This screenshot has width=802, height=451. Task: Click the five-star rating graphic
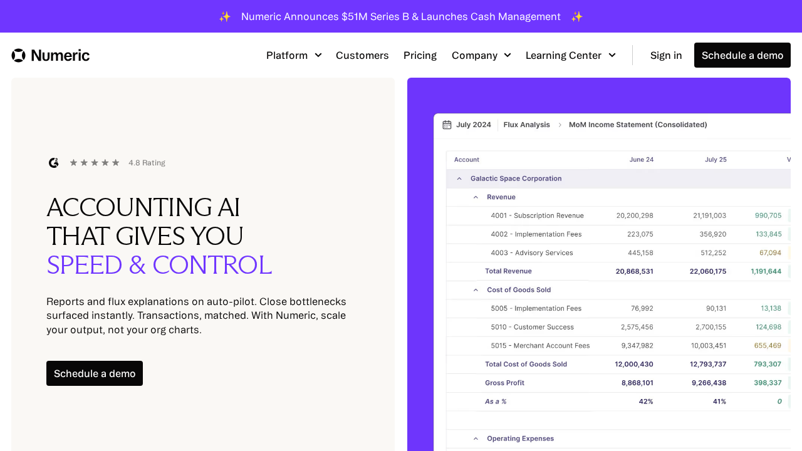[x=94, y=163]
